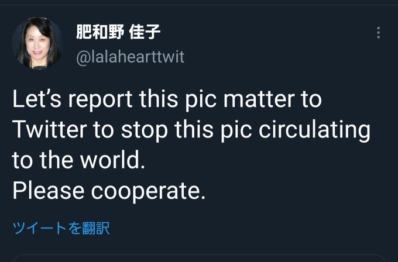Click the @lalahearttwit handle
The height and width of the screenshot is (262, 398).
coord(130,57)
